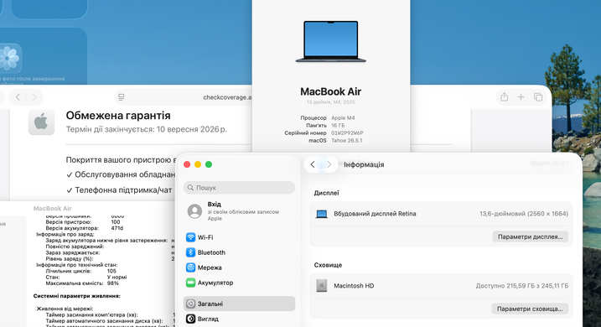This screenshot has width=601, height=327.
Task: Click the 'Стан: У нормі' line
Action: [86, 278]
